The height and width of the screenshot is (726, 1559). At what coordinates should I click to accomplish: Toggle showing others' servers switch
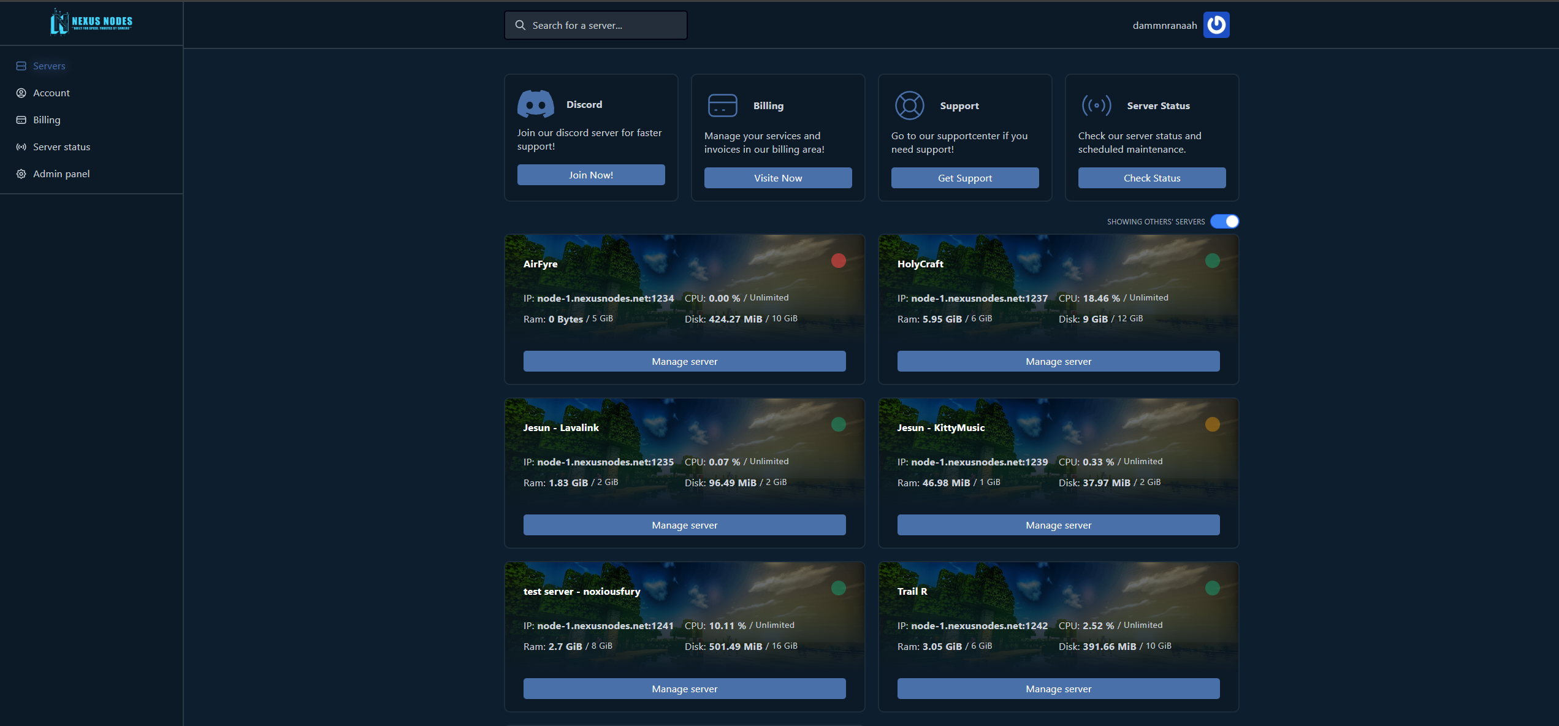(1224, 221)
